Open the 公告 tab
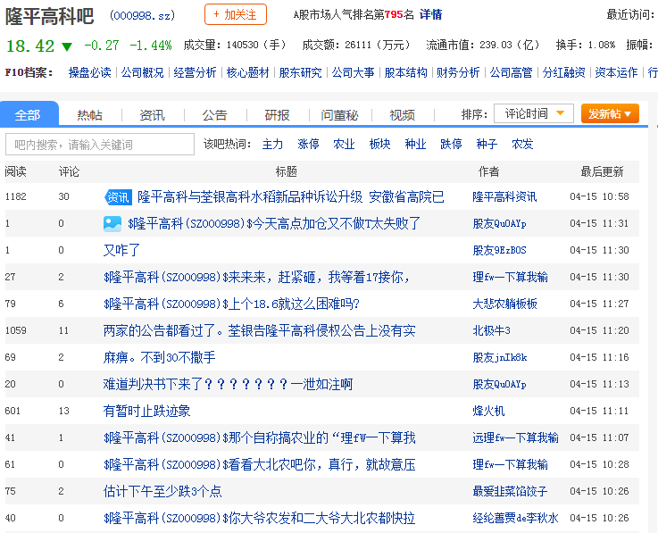 click(214, 115)
